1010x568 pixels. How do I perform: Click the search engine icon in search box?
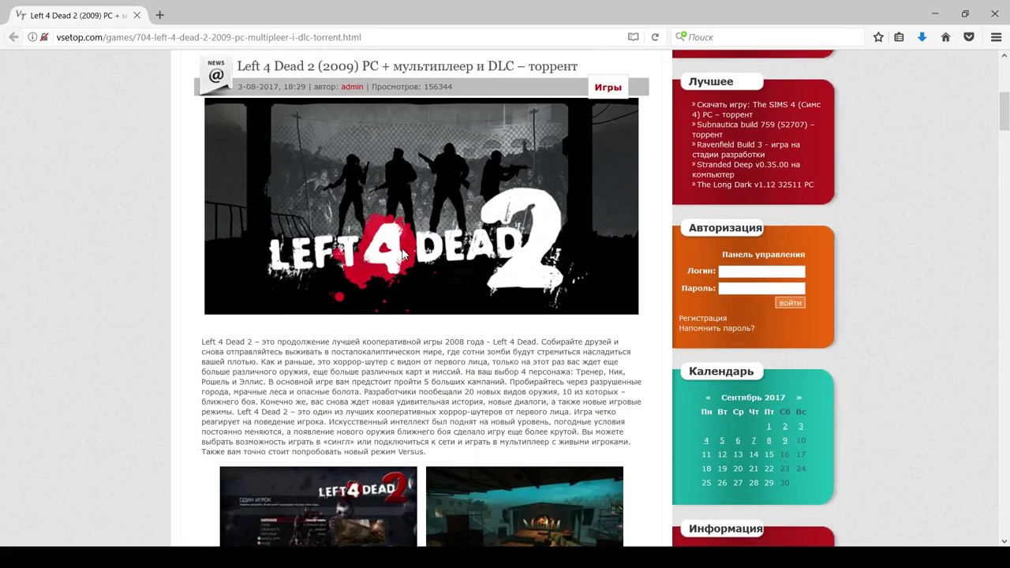click(x=681, y=37)
